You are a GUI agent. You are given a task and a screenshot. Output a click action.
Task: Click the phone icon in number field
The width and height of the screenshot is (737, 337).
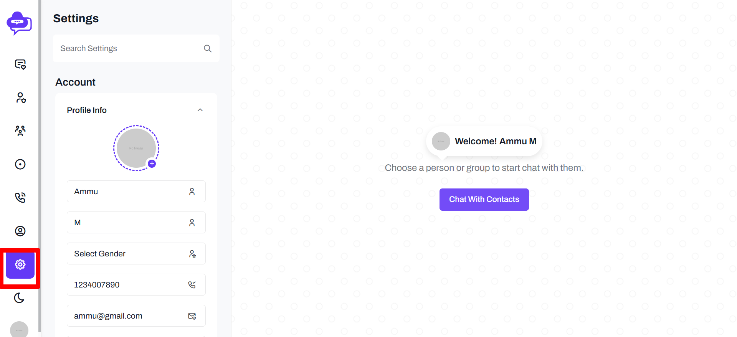pos(192,285)
